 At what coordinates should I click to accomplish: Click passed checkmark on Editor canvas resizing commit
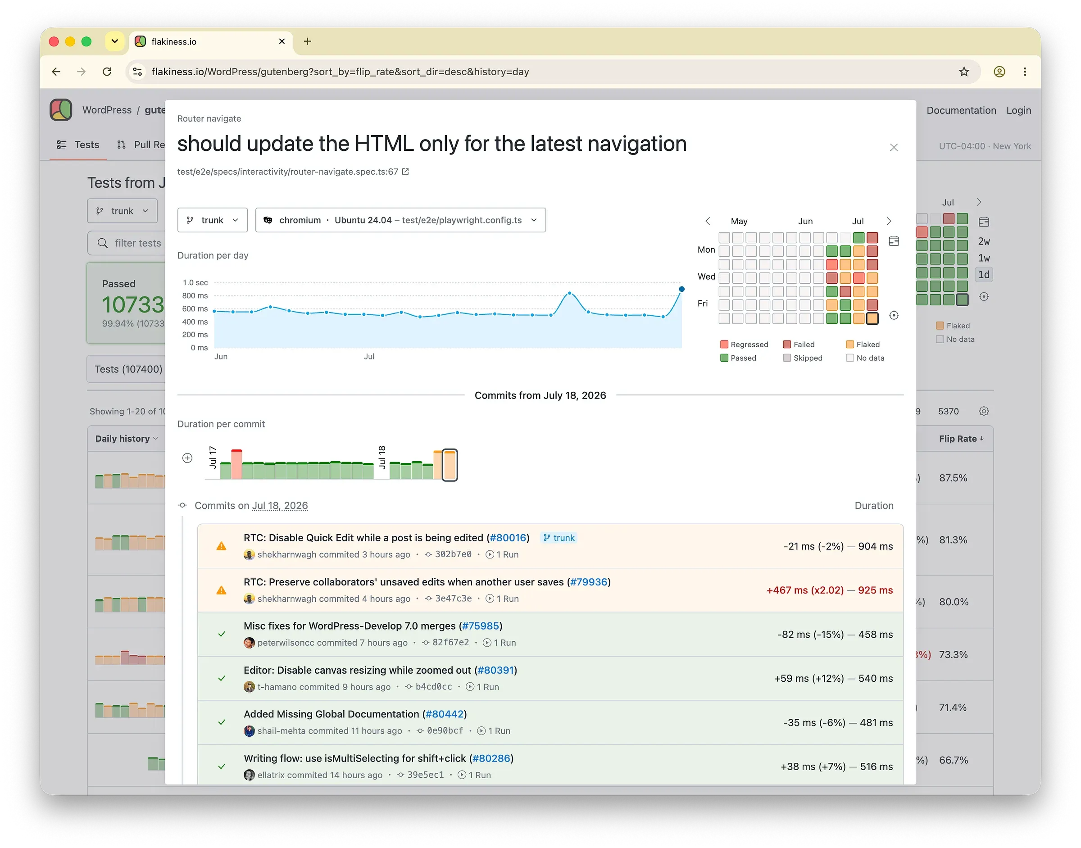click(222, 678)
